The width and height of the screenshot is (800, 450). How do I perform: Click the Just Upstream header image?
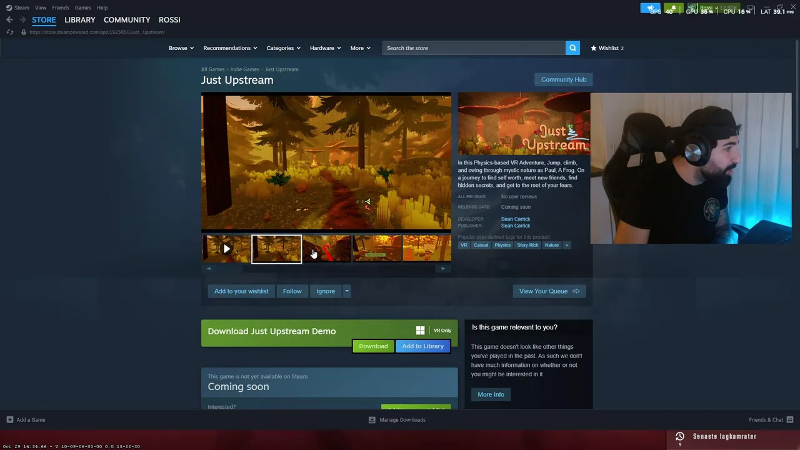524,124
